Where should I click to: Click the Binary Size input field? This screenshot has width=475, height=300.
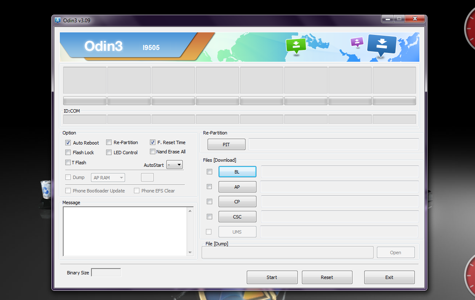pos(105,272)
